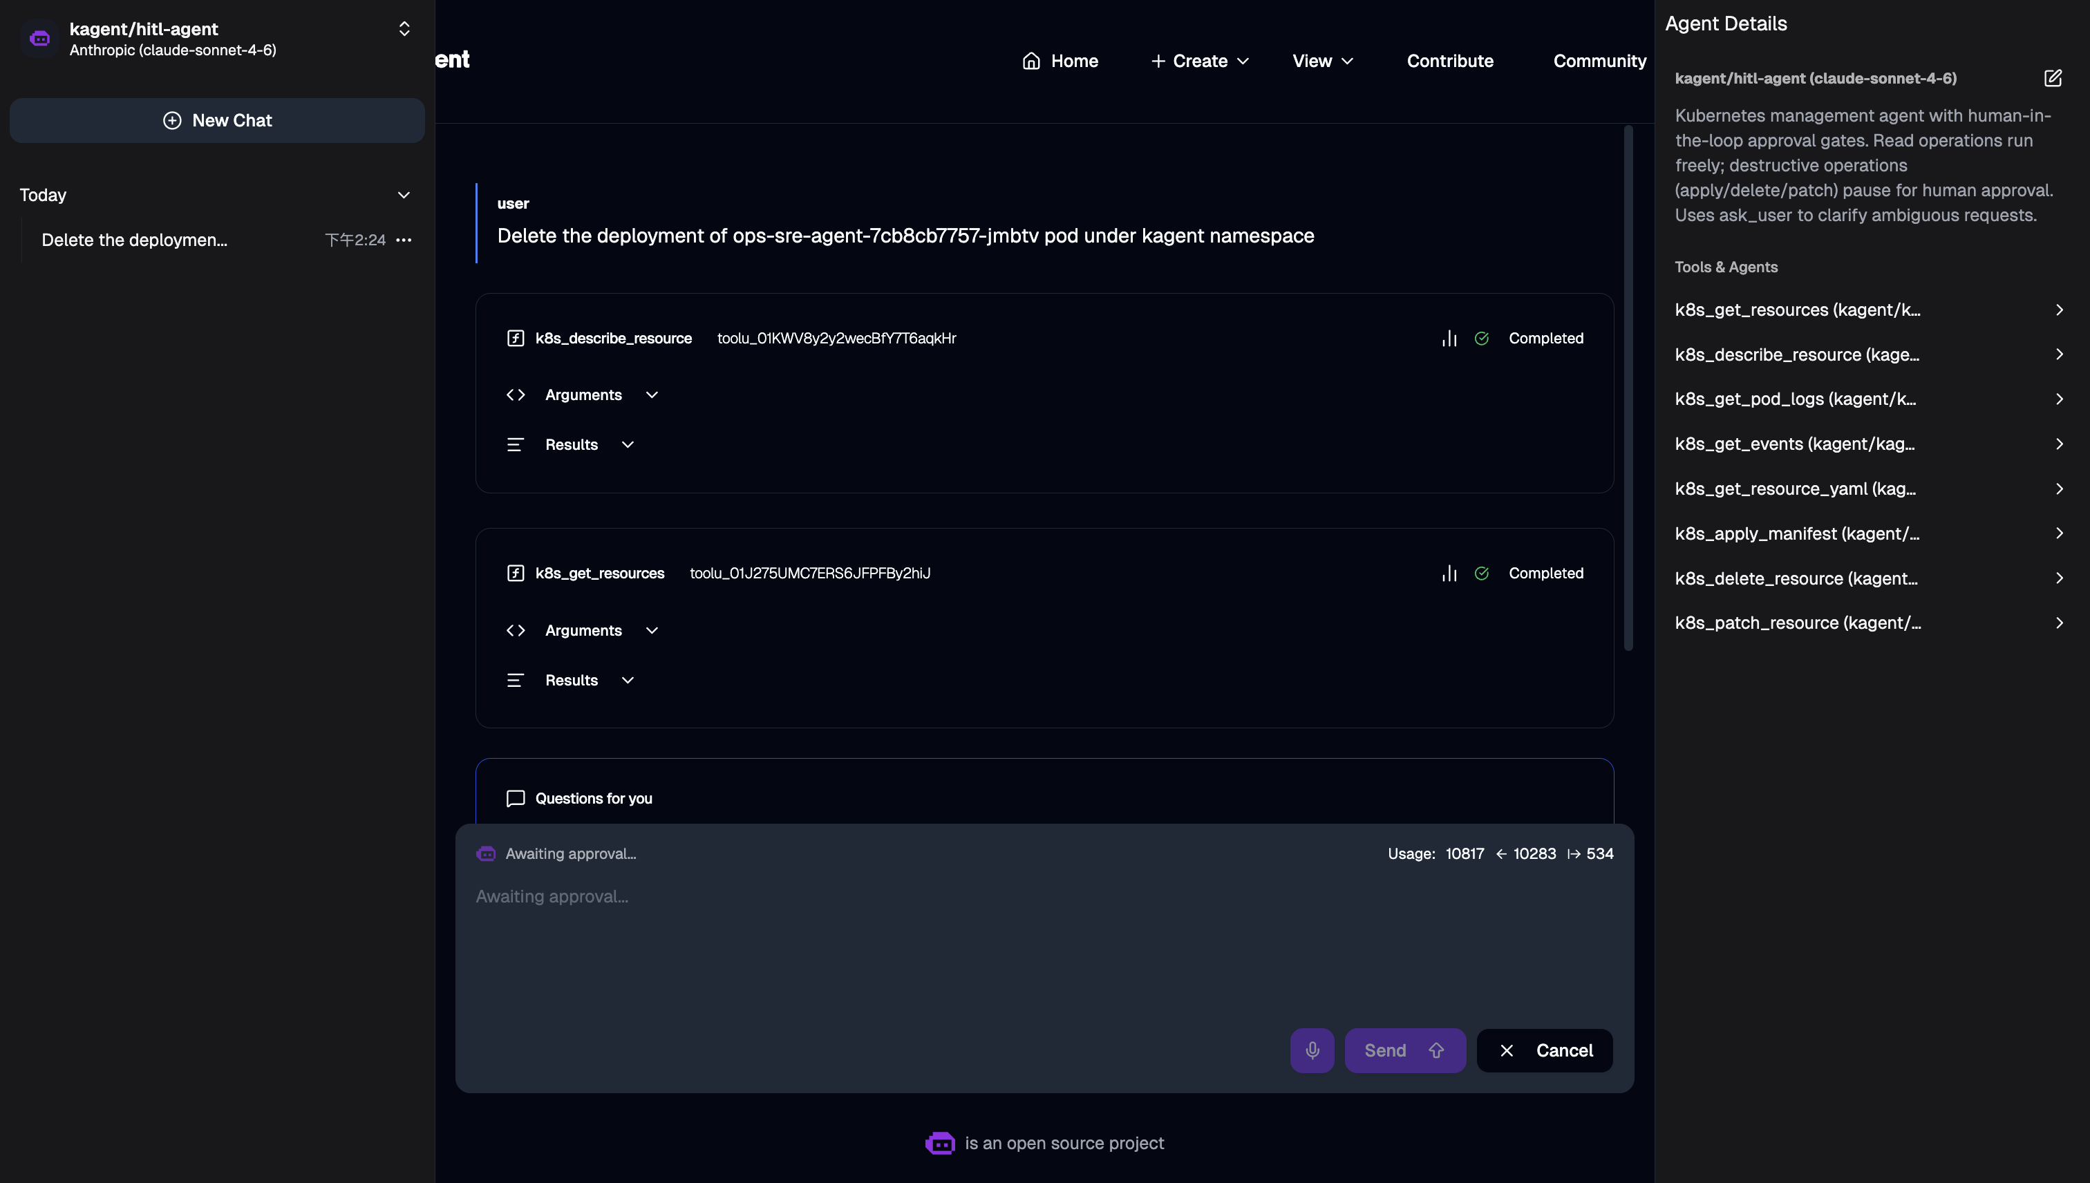Screen dimensions: 2090x1183
Task: Open the View menu
Action: click(x=1323, y=61)
